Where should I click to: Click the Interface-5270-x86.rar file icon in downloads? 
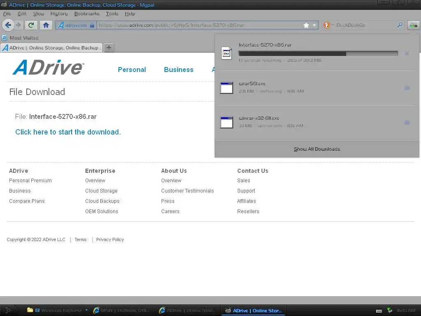click(x=227, y=53)
